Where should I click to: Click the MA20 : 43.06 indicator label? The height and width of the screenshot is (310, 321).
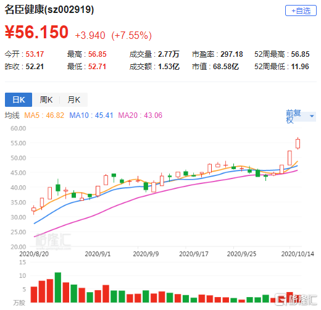tap(140, 115)
